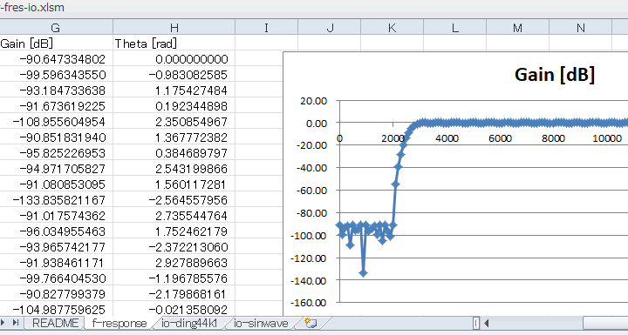This screenshot has height=335, width=628.
Task: Switch to the io-sinwave sheet tab
Action: pyautogui.click(x=261, y=323)
